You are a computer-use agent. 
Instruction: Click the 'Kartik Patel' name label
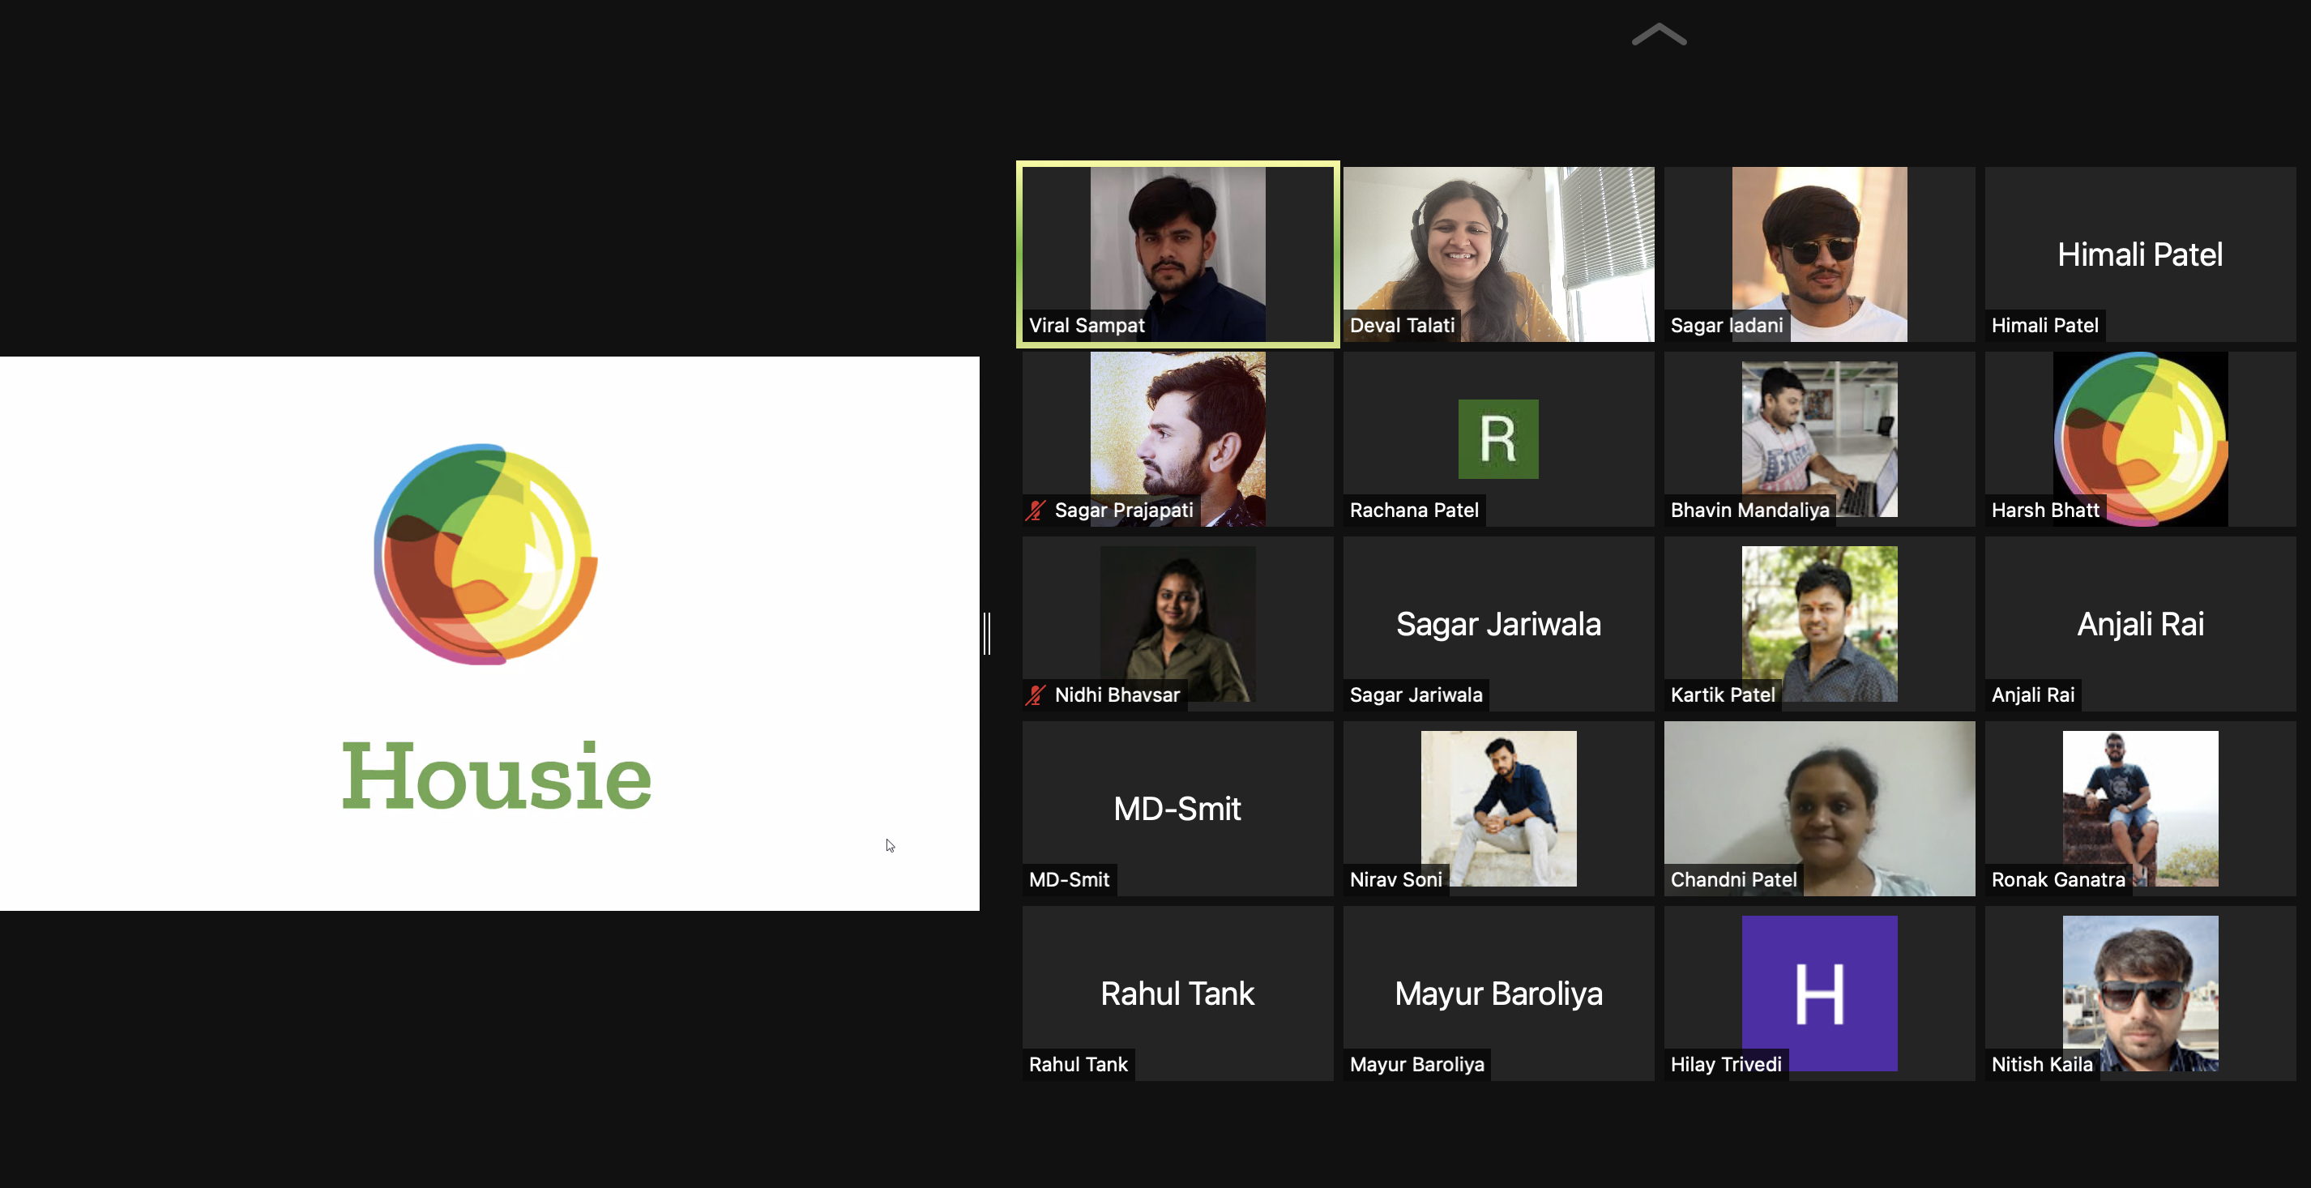(1723, 695)
